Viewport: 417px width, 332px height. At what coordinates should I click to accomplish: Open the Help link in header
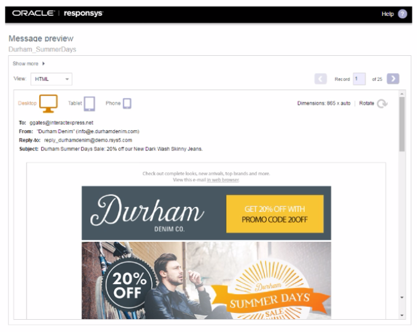[388, 14]
